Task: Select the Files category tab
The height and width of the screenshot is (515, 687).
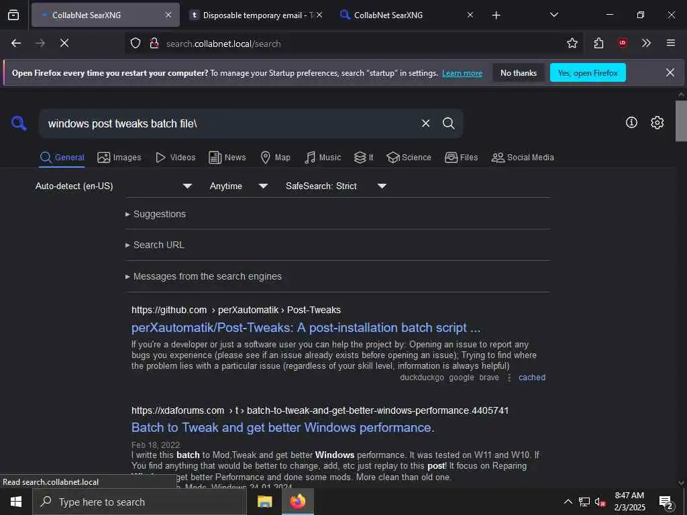Action: click(462, 158)
